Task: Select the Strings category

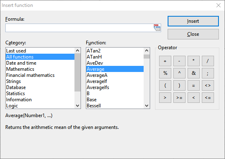Action: tap(40, 81)
